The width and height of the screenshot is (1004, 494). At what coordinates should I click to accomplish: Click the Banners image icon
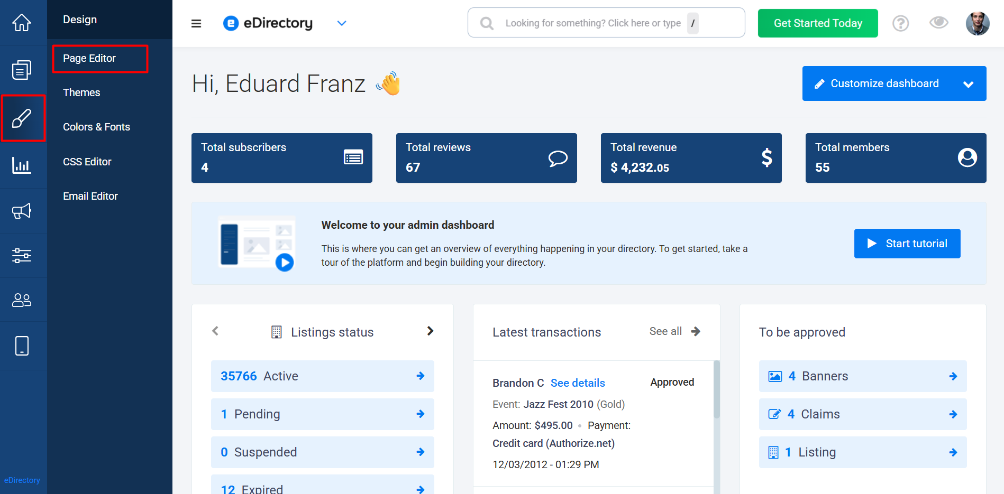click(x=775, y=376)
